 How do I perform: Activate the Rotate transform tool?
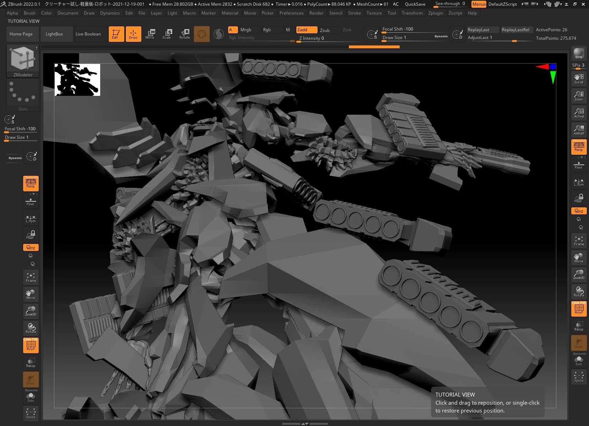[184, 34]
